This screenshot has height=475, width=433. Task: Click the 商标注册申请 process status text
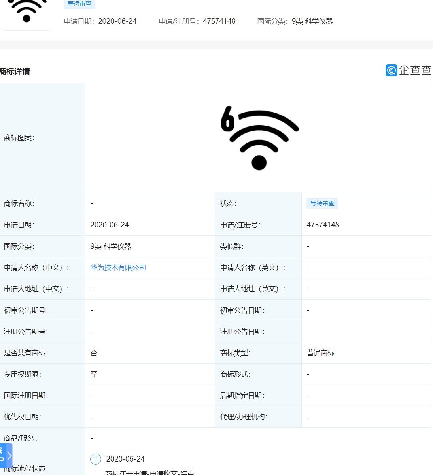tap(149, 472)
